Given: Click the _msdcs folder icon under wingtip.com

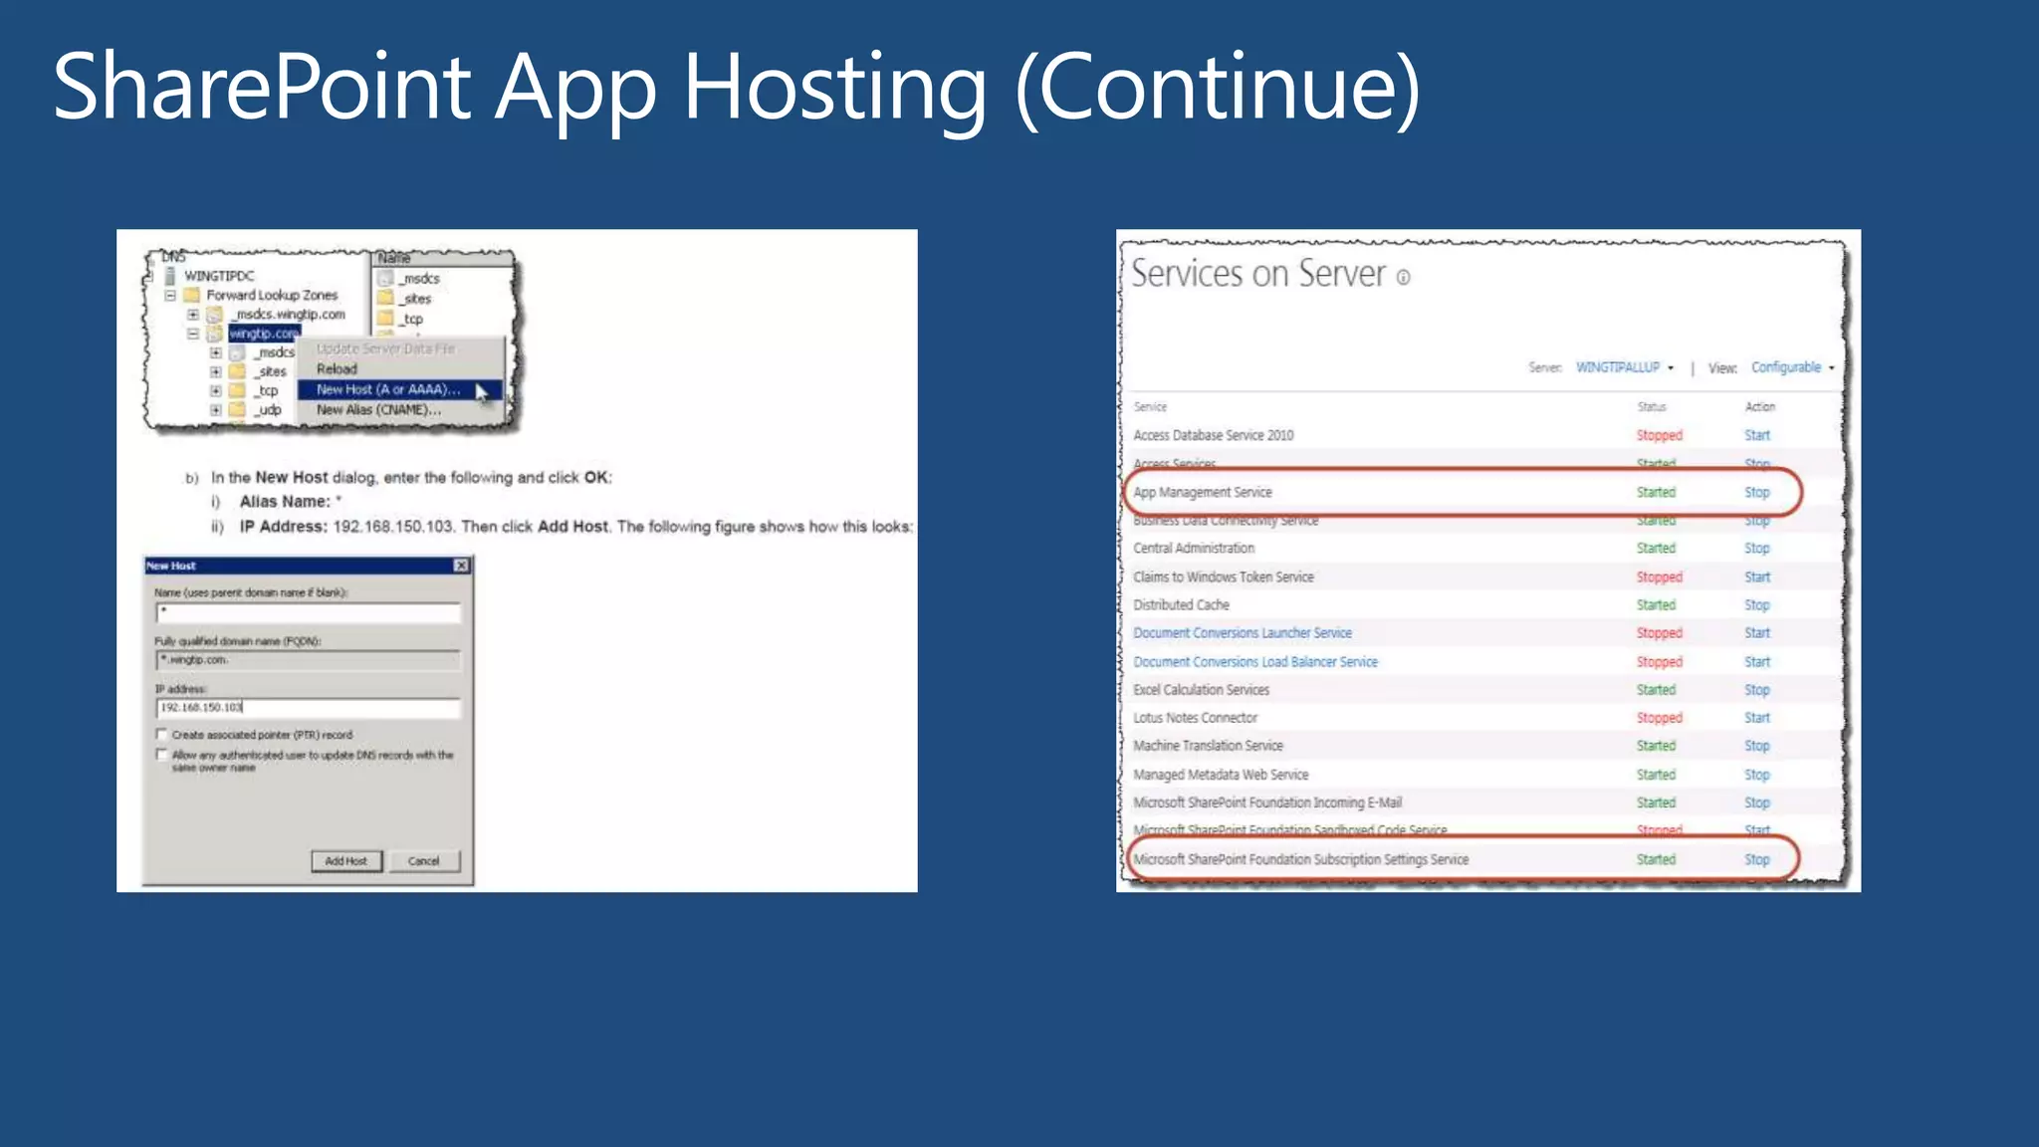Looking at the screenshot, I should pyautogui.click(x=237, y=352).
